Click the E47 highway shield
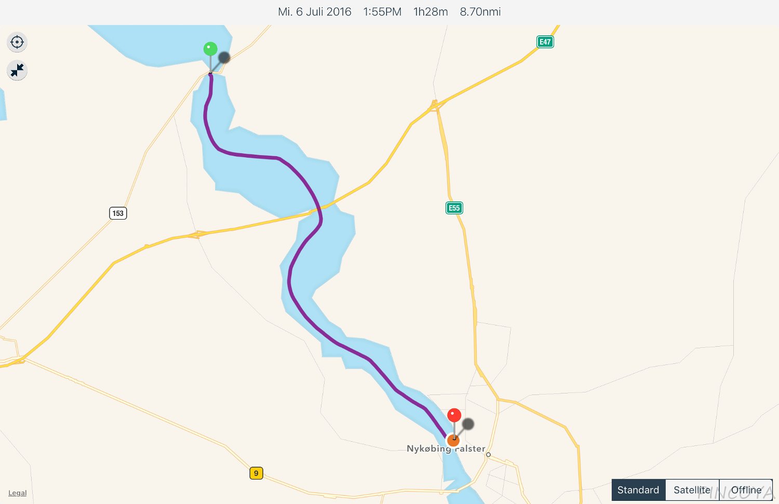The image size is (779, 504). pos(545,42)
